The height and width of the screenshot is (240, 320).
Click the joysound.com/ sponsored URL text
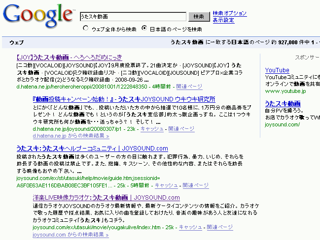click(x=283, y=124)
